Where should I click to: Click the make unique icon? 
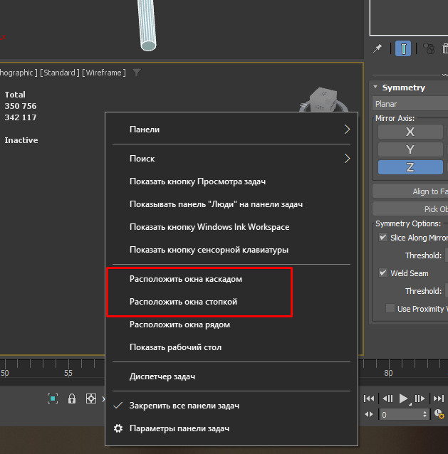(x=429, y=48)
